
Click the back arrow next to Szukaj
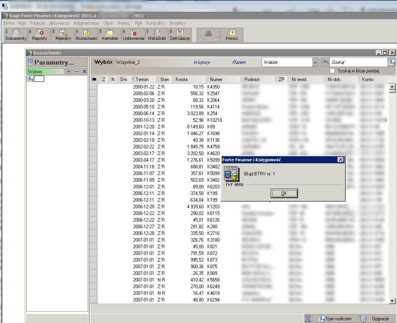[325, 62]
